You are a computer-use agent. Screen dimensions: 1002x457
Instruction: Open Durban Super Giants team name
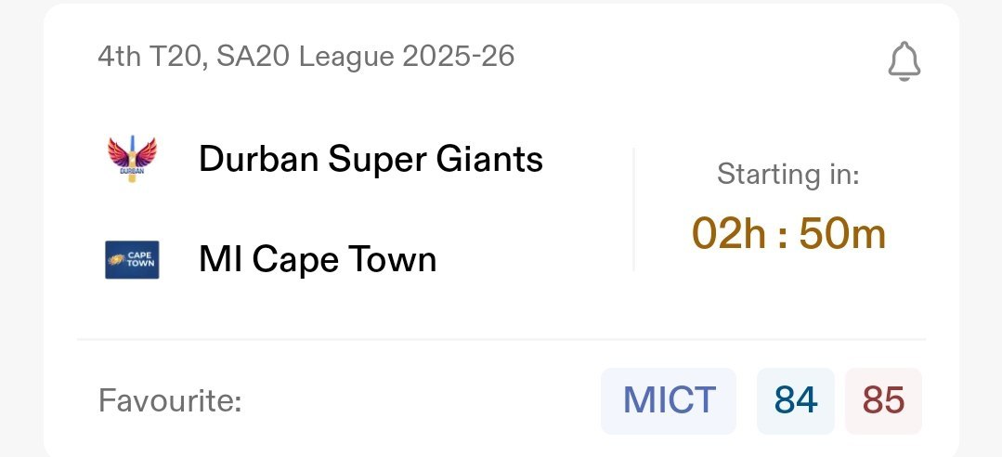371,160
